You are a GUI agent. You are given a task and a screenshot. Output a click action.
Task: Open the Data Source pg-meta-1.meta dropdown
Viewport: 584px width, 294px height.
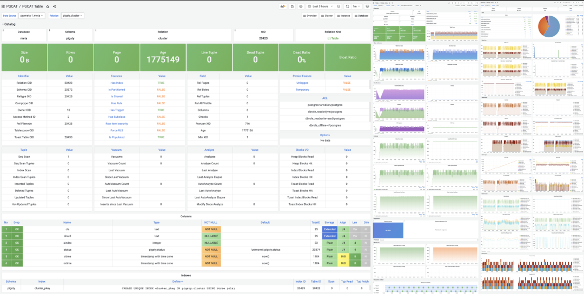[x=32, y=16]
